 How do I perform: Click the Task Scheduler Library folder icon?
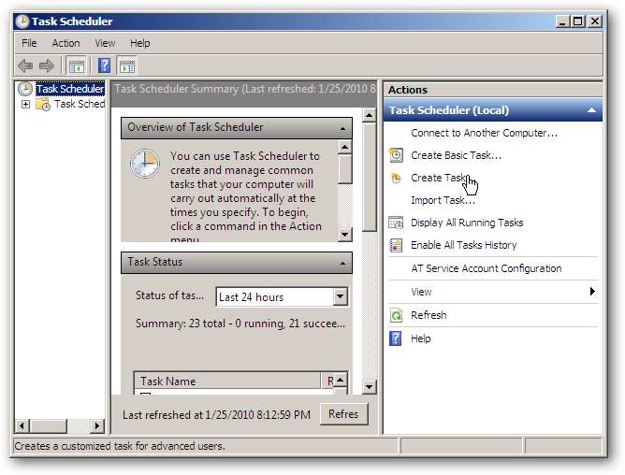43,105
